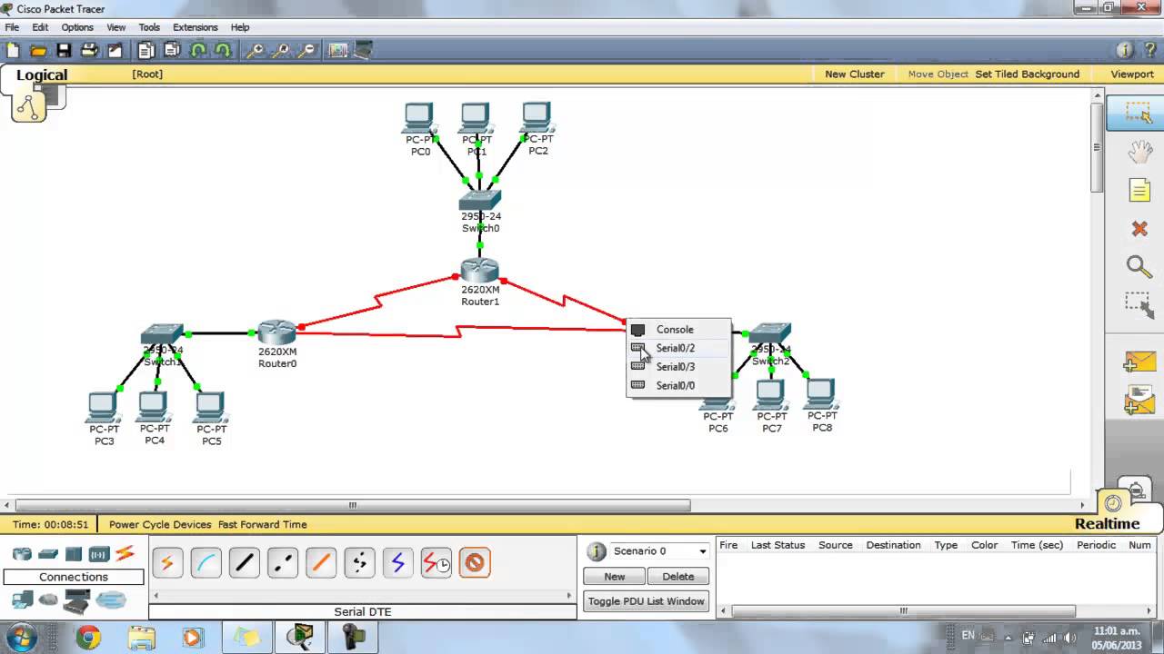
Task: Select the WAN Emulation cloud category icon
Action: click(x=48, y=599)
